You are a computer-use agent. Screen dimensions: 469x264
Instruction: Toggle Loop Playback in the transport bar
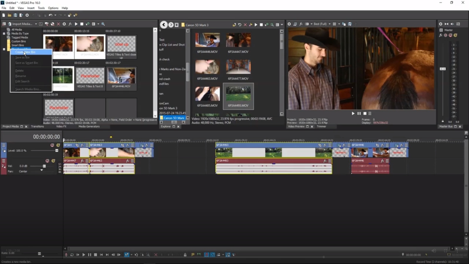pyautogui.click(x=72, y=255)
